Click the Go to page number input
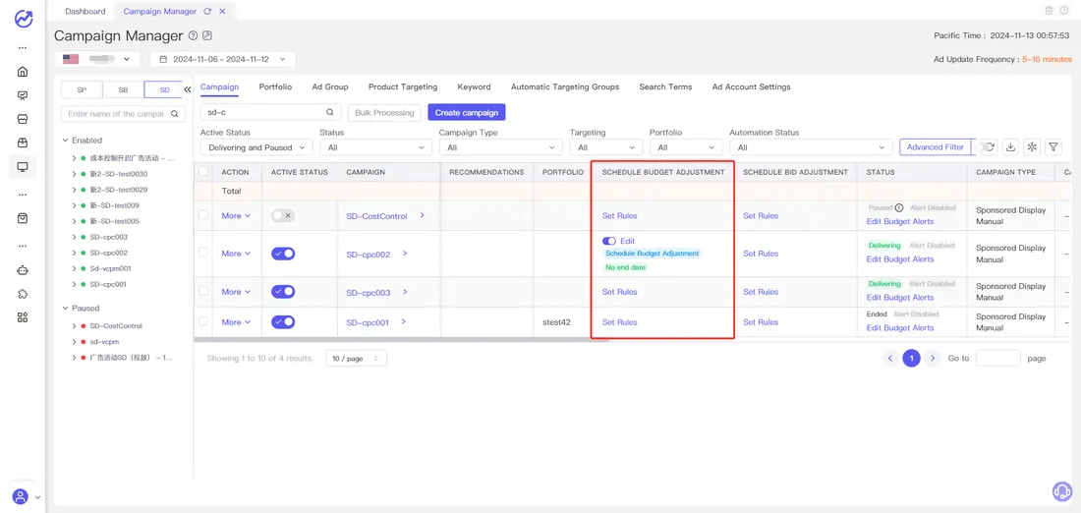Image resolution: width=1081 pixels, height=513 pixels. pyautogui.click(x=997, y=358)
